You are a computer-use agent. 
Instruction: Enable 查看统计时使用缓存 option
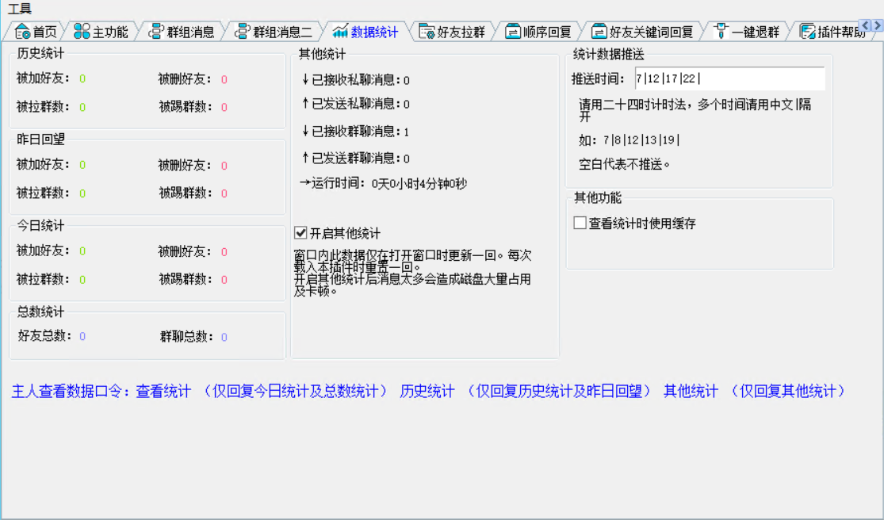tap(579, 223)
